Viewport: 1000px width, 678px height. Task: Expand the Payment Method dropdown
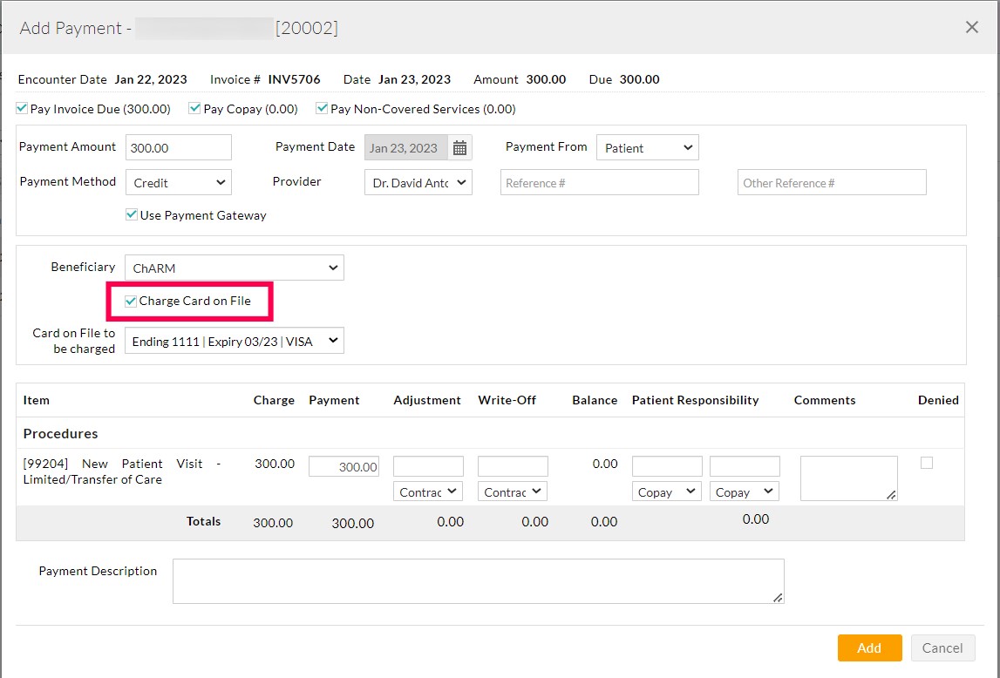178,183
